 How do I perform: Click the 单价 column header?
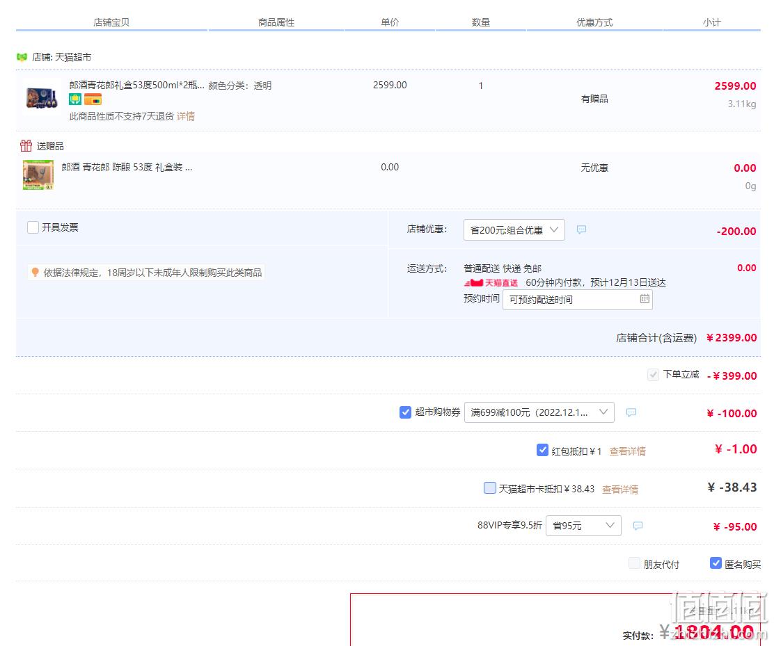(390, 22)
